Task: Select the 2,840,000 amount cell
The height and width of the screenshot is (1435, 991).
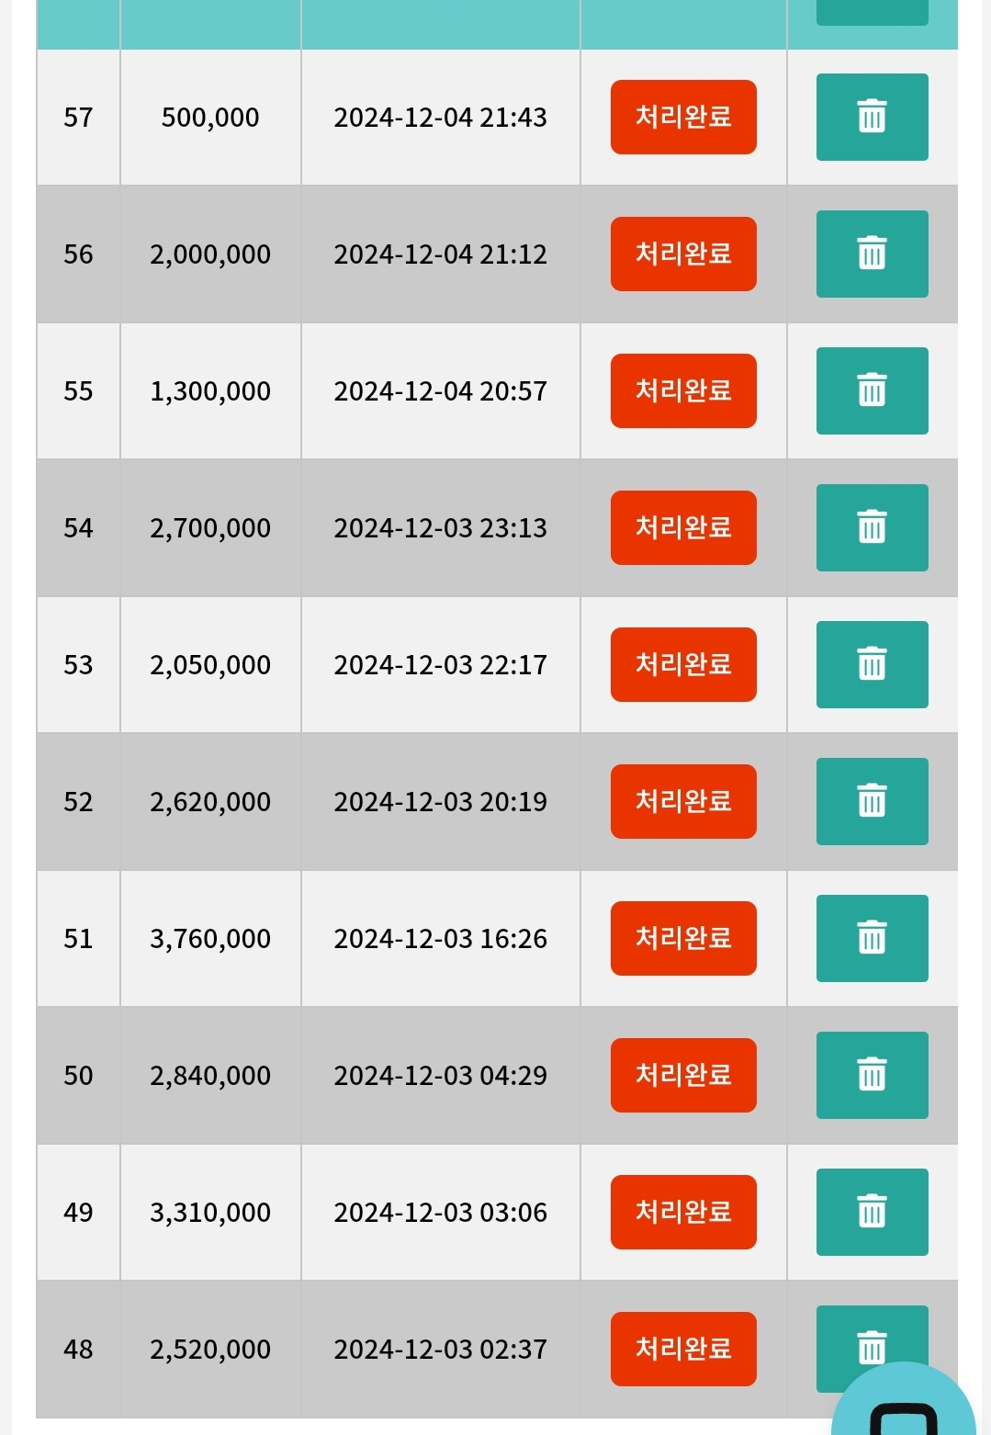Action: pos(210,1075)
